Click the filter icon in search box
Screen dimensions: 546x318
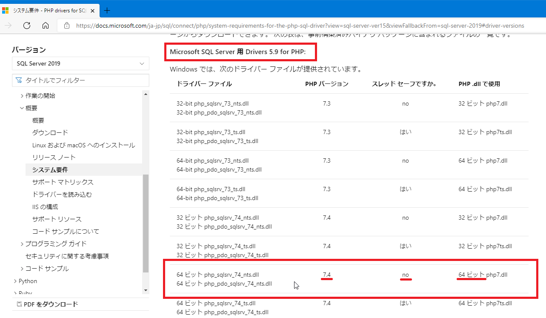coord(19,80)
